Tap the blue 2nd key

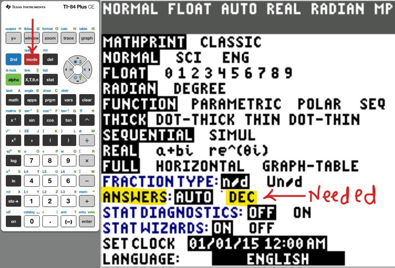pyautogui.click(x=13, y=60)
